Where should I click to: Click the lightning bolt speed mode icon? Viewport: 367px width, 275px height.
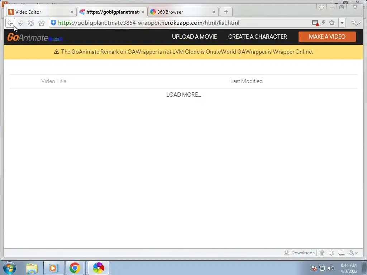point(324,23)
